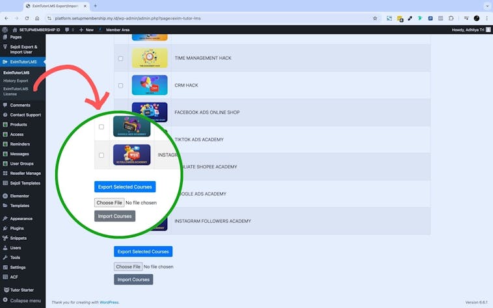Click the lower Export Selected Courses button
Image resolution: width=493 pixels, height=308 pixels.
point(143,251)
